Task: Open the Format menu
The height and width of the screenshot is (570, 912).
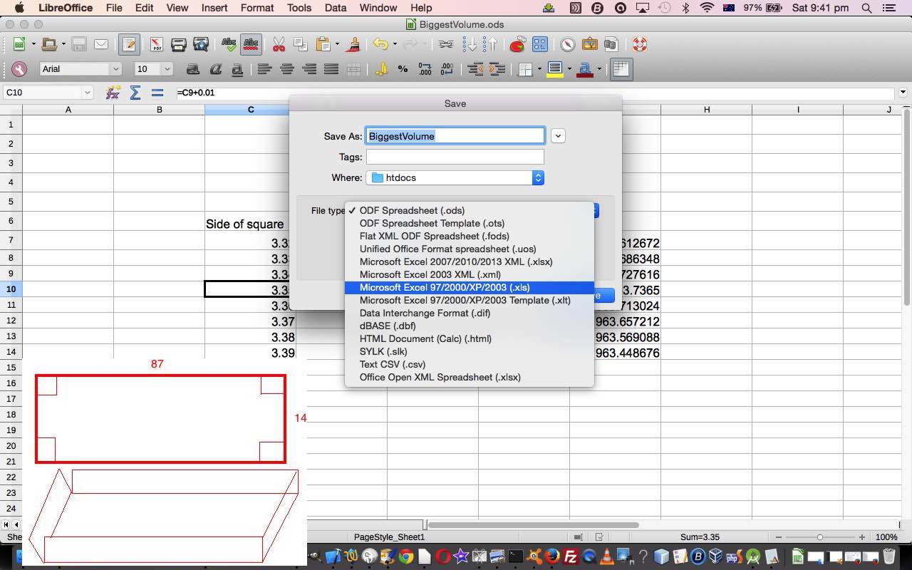Action: point(257,8)
